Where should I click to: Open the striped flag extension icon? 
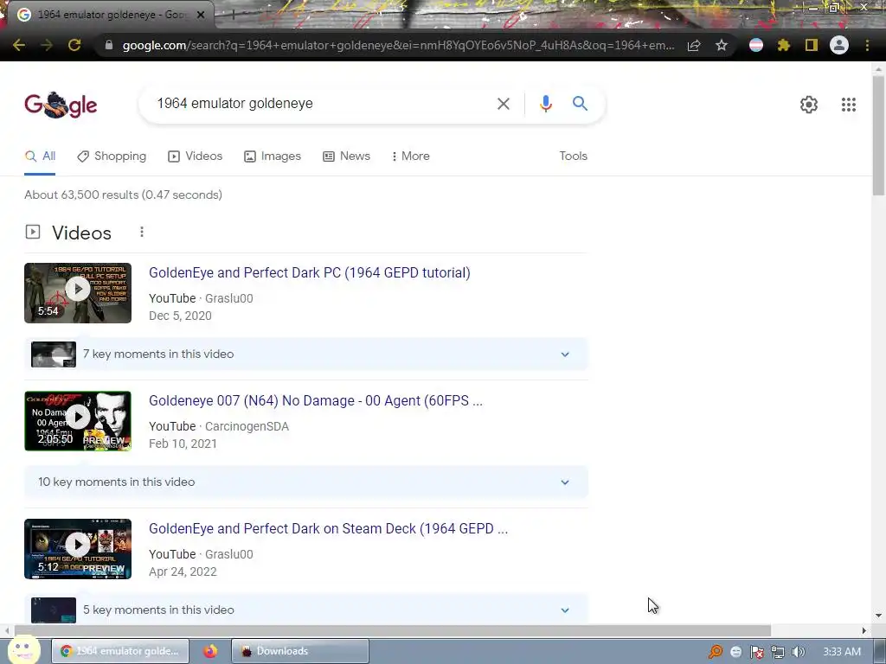click(x=756, y=45)
